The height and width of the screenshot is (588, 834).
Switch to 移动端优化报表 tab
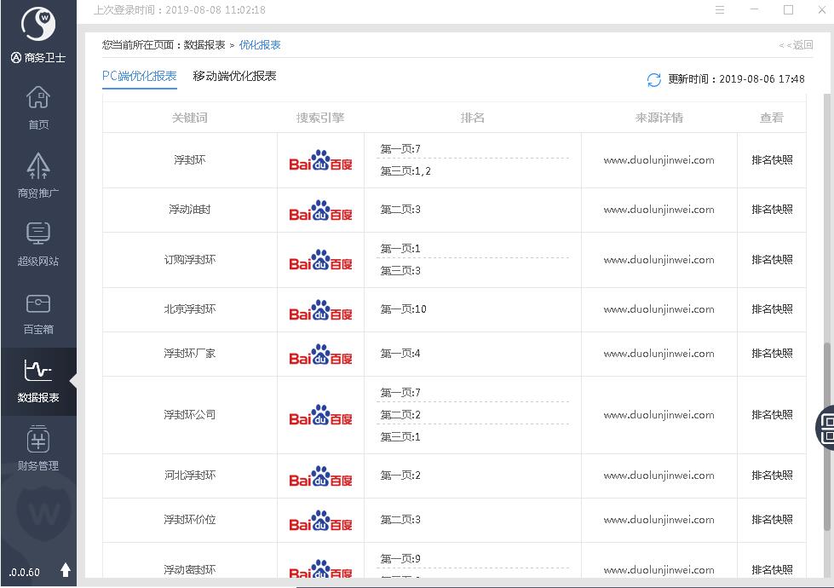(234, 76)
